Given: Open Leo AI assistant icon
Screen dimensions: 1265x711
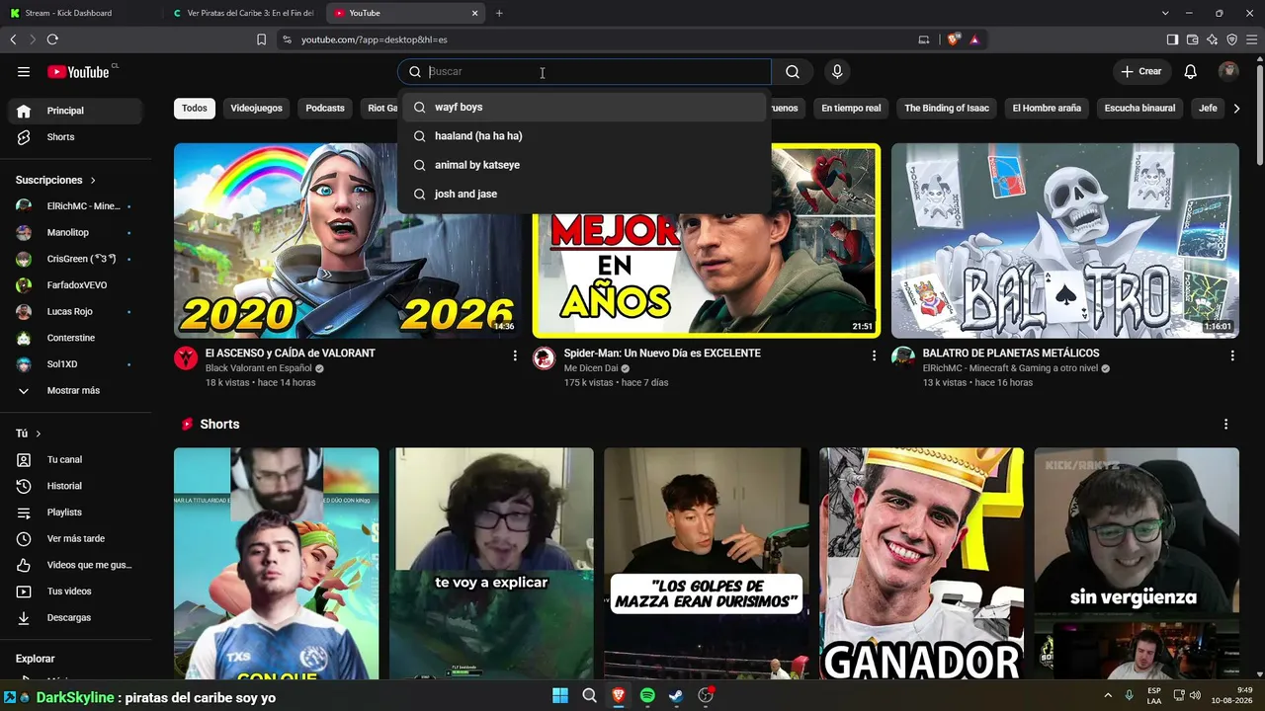Looking at the screenshot, I should tap(1212, 39).
